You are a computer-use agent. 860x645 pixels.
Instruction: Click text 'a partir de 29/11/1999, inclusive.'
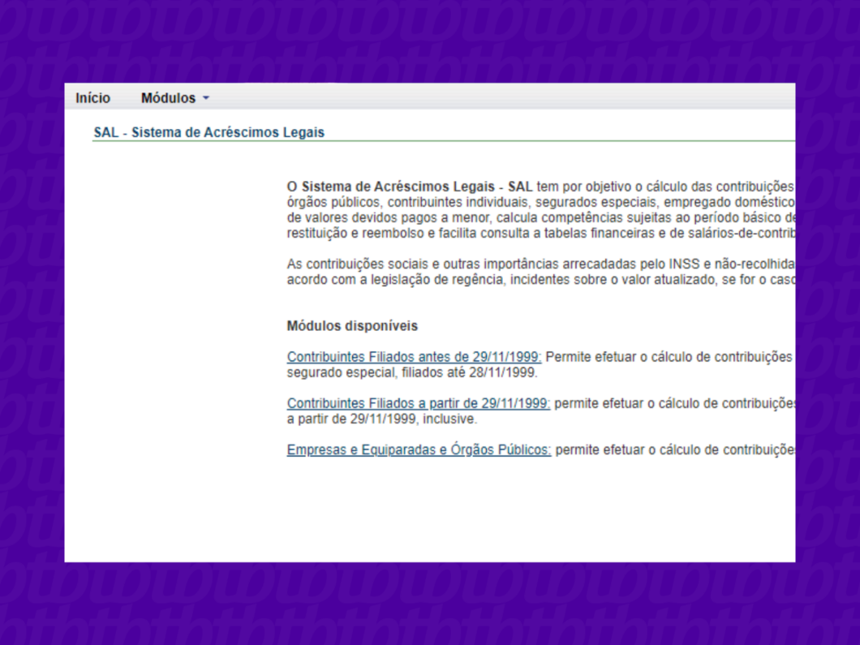[x=382, y=419]
